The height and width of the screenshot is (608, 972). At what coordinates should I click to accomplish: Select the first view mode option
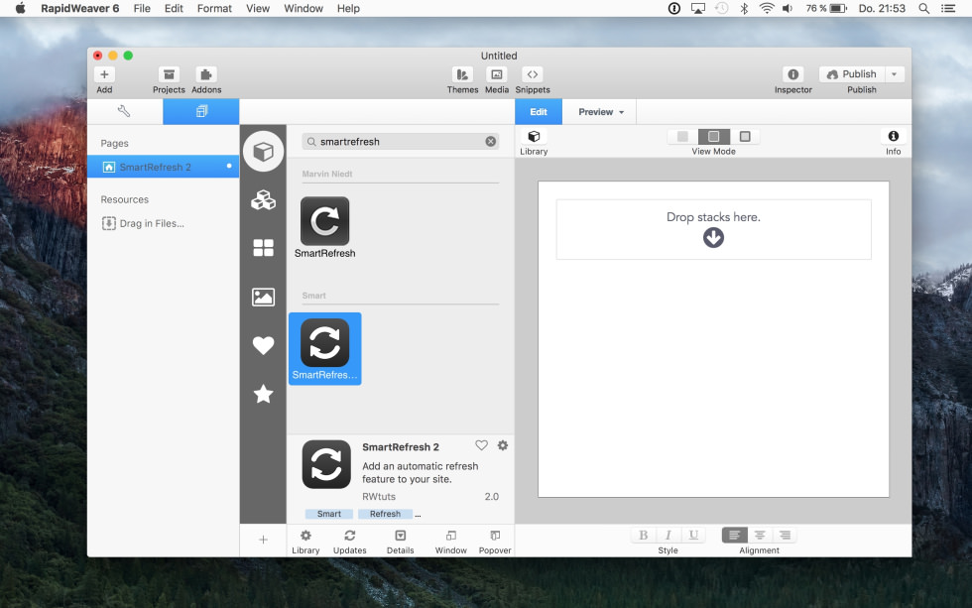(x=682, y=136)
